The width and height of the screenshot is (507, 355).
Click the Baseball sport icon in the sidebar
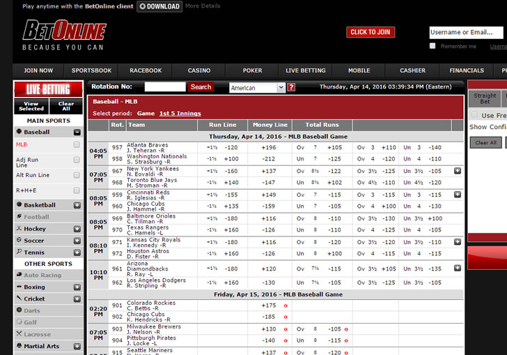[x=19, y=132]
